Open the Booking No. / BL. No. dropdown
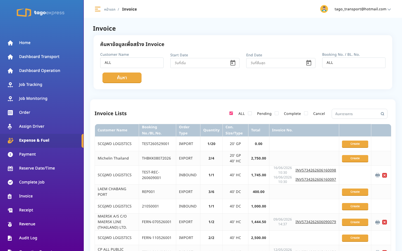 (x=354, y=63)
